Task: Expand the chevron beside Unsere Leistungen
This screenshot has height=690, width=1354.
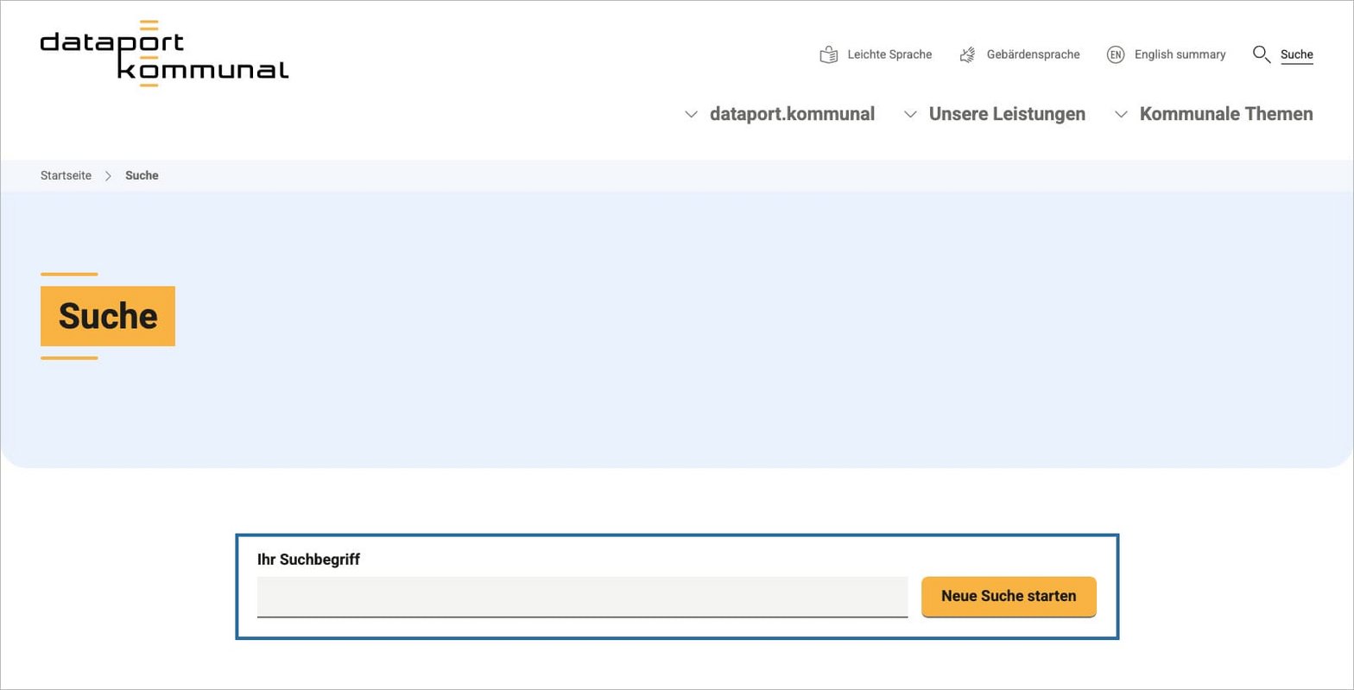Action: pyautogui.click(x=910, y=114)
